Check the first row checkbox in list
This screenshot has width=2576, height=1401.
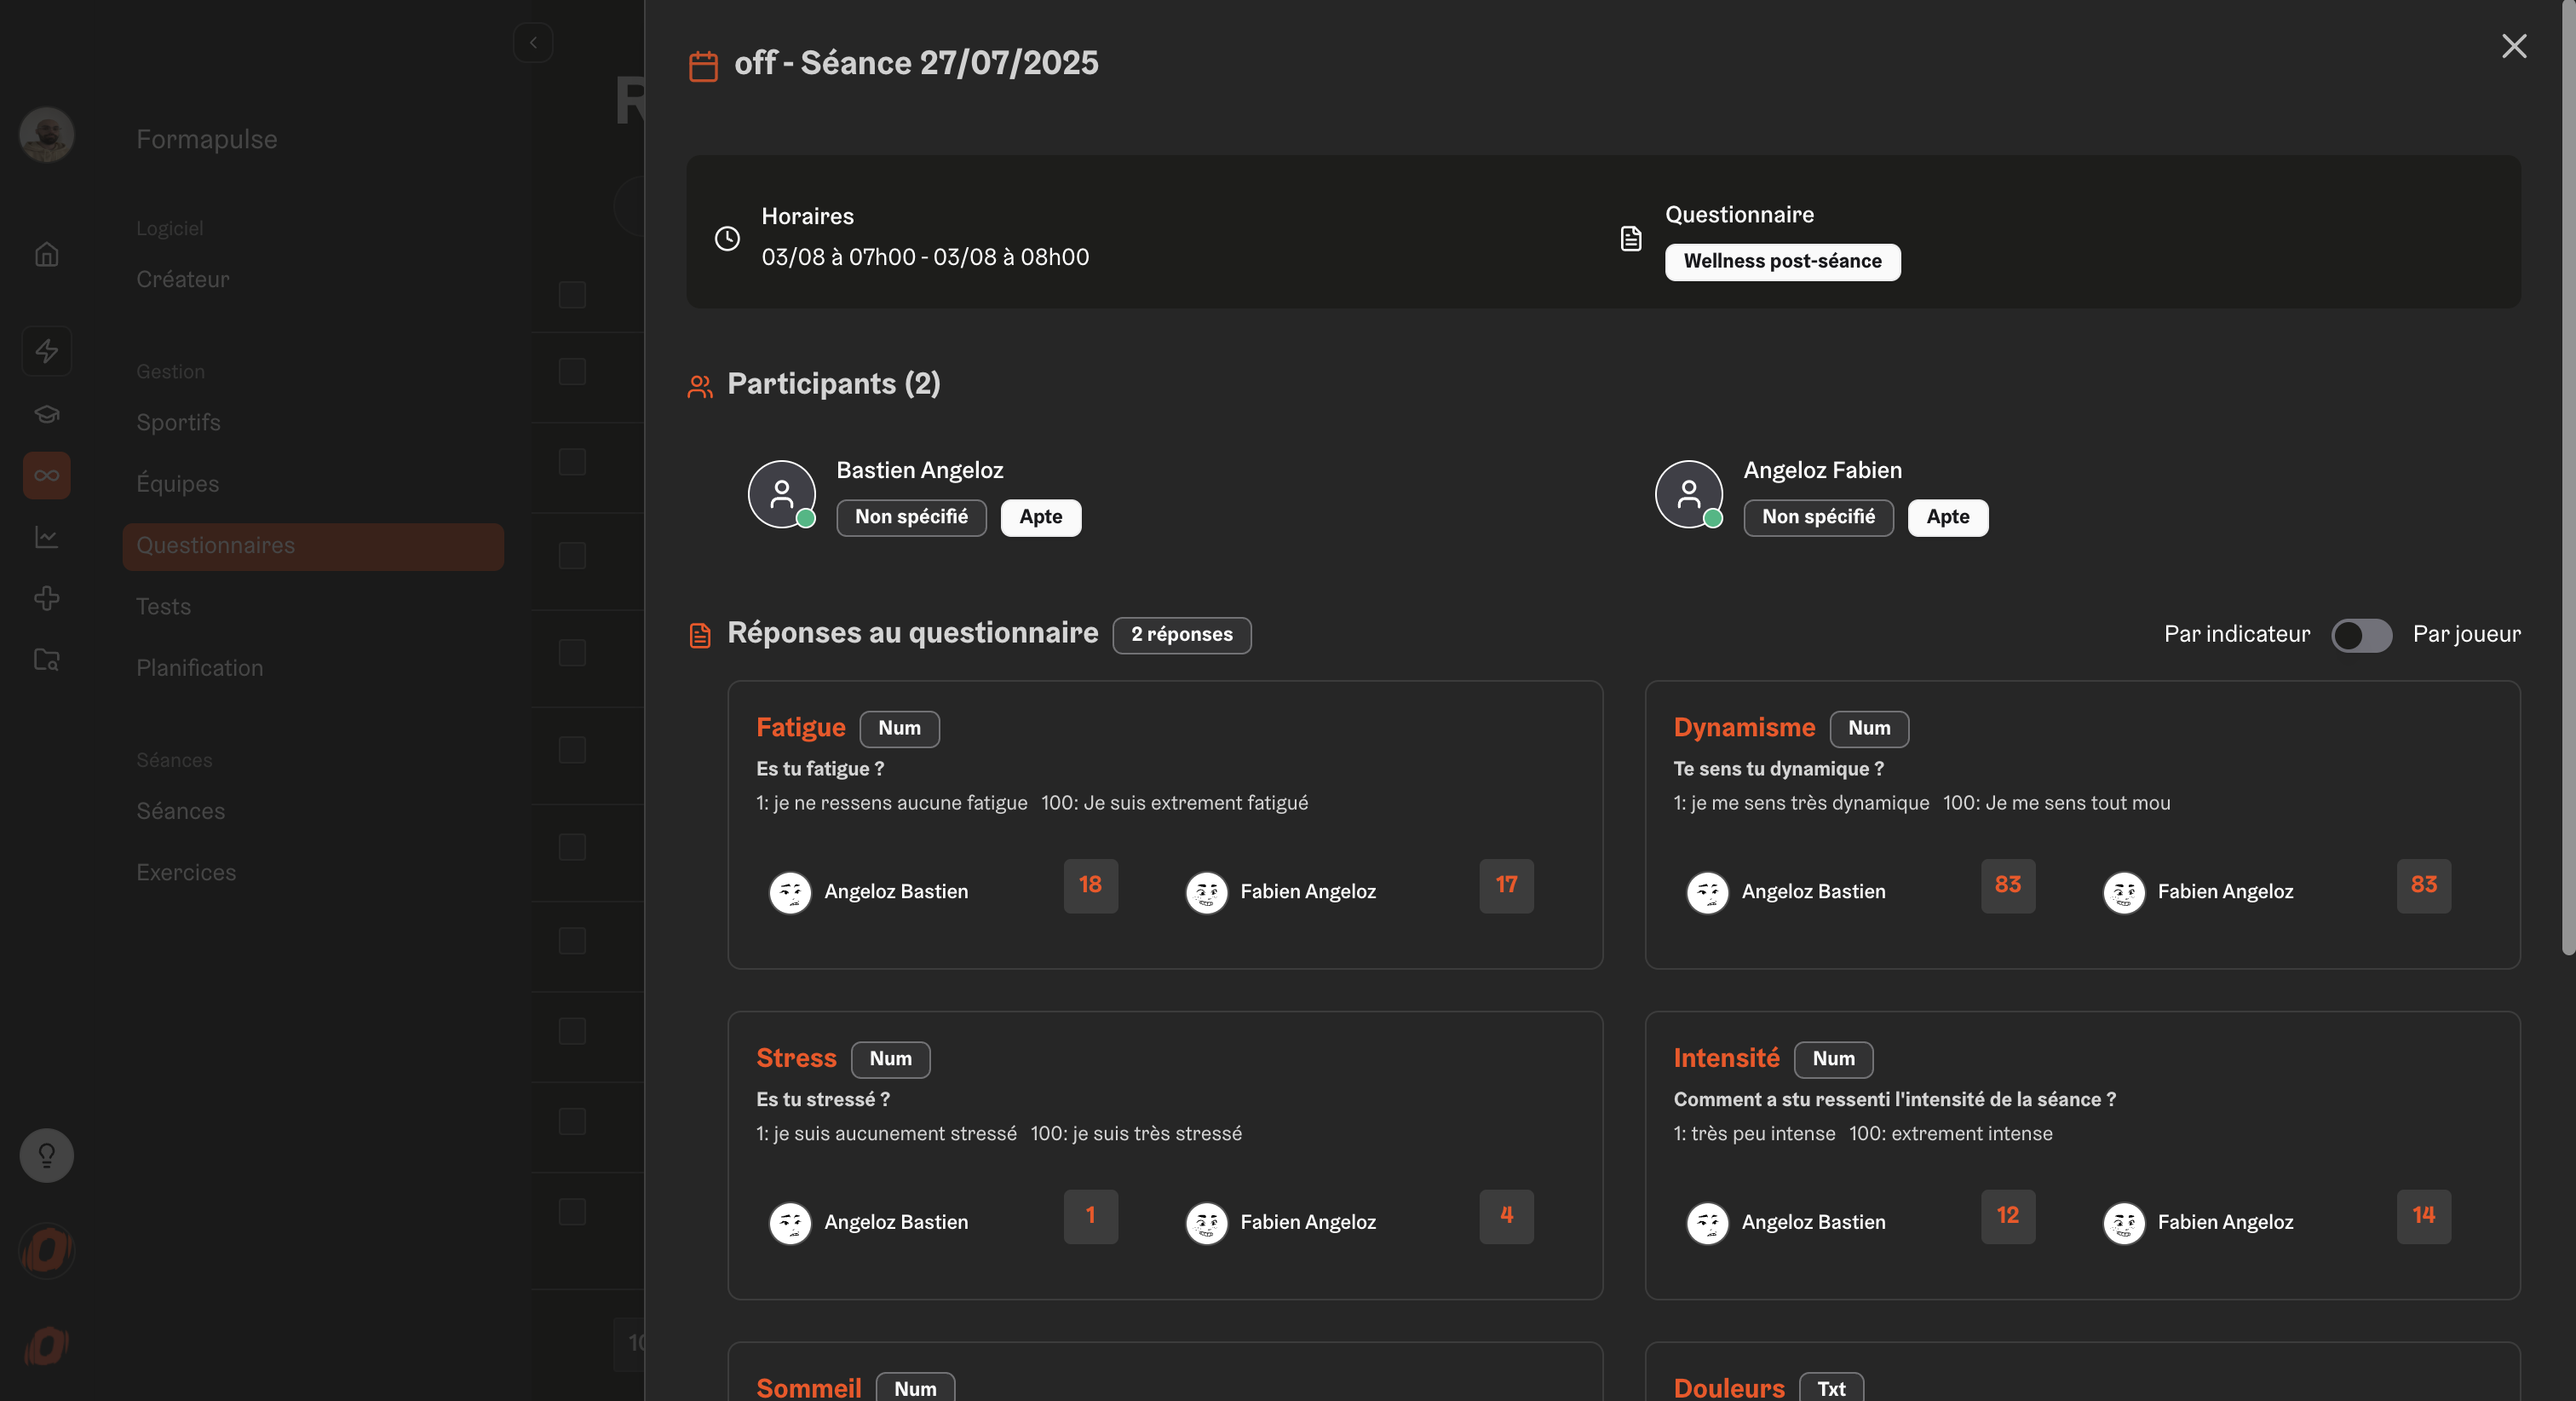tap(572, 294)
